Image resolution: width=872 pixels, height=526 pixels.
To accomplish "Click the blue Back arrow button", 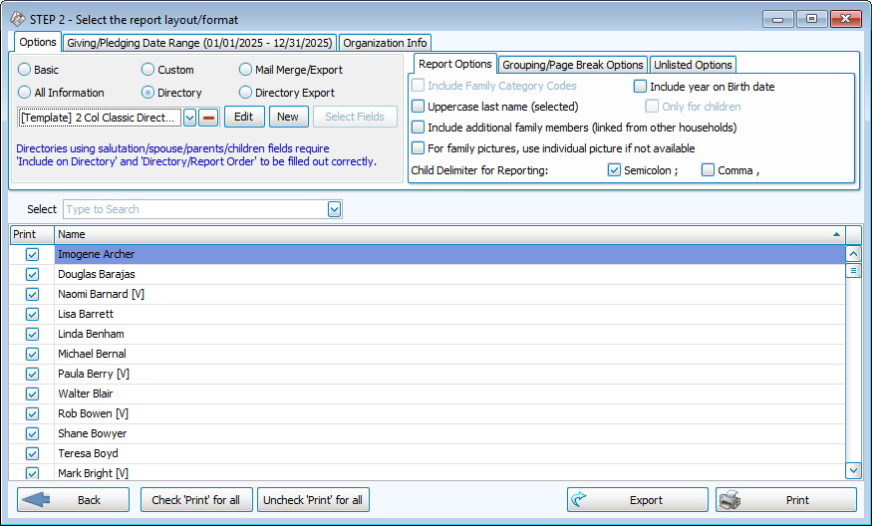I will pos(73,500).
